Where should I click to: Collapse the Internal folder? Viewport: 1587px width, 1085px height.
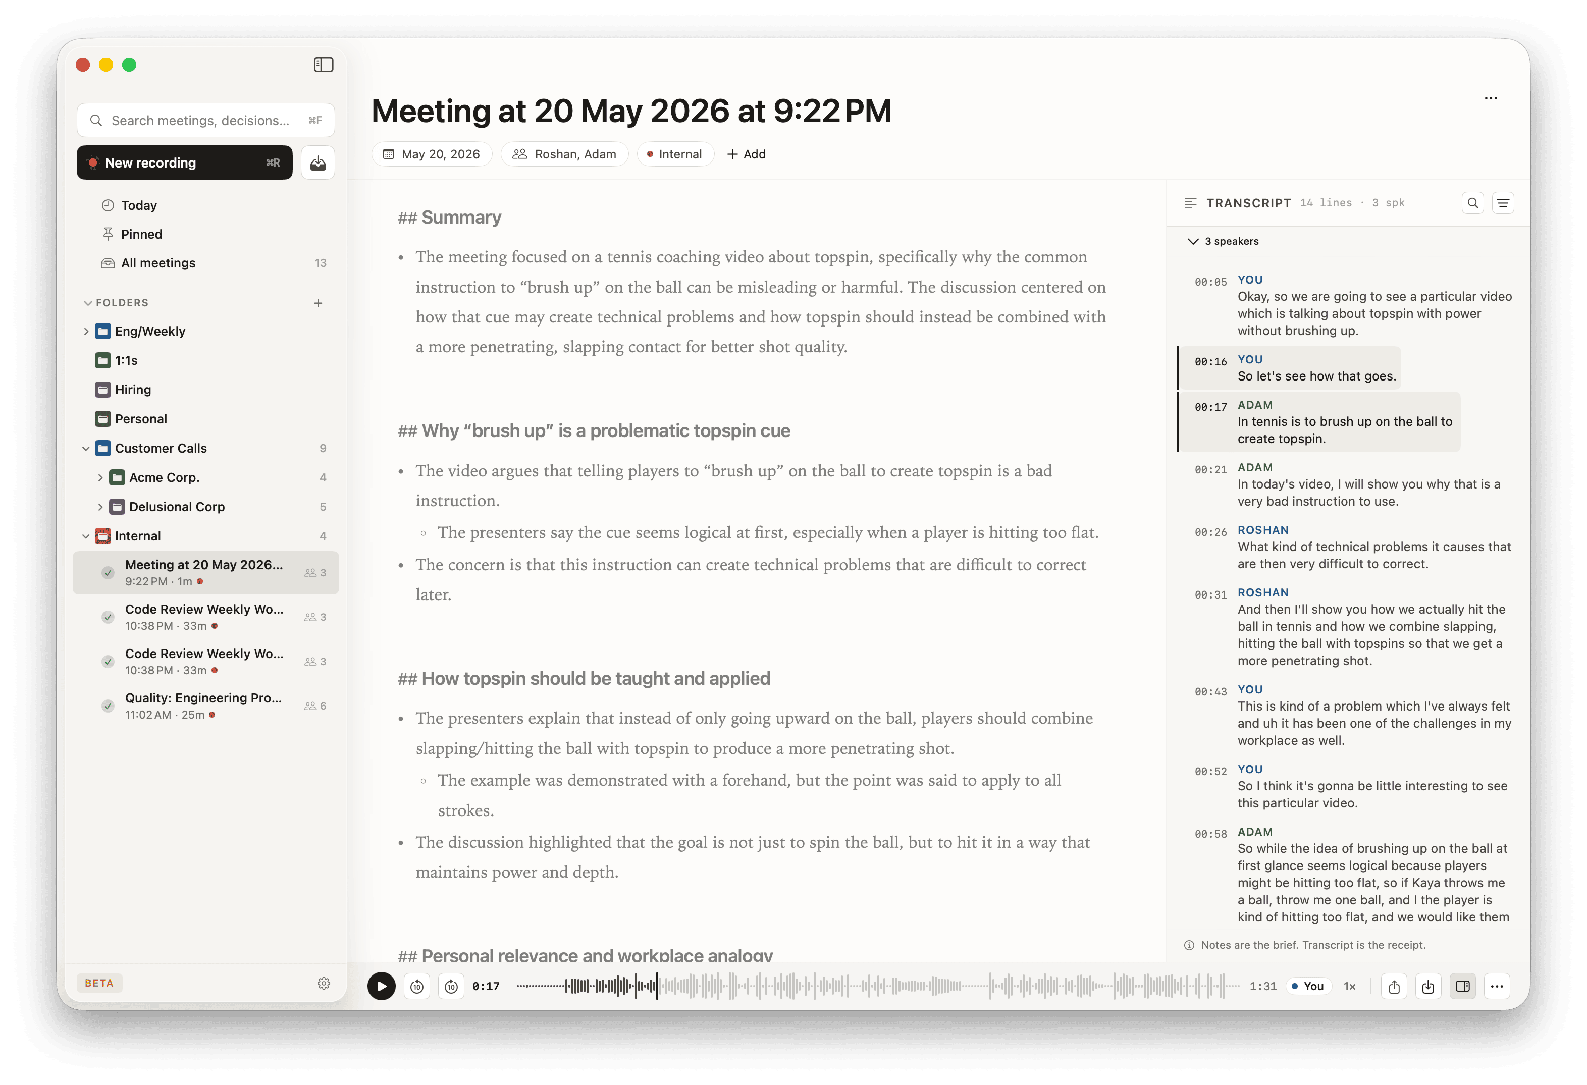click(86, 536)
